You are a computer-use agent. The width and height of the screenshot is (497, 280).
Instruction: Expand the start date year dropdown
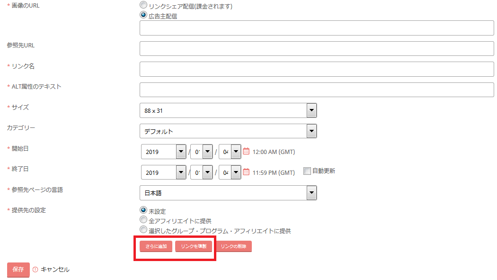163,152
